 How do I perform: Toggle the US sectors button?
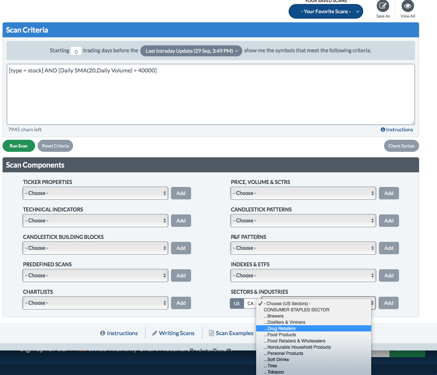click(237, 303)
